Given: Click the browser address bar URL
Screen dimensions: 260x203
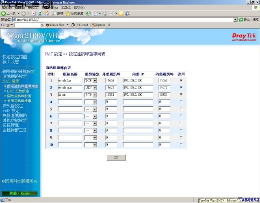Looking at the screenshot, I should pyautogui.click(x=123, y=20).
